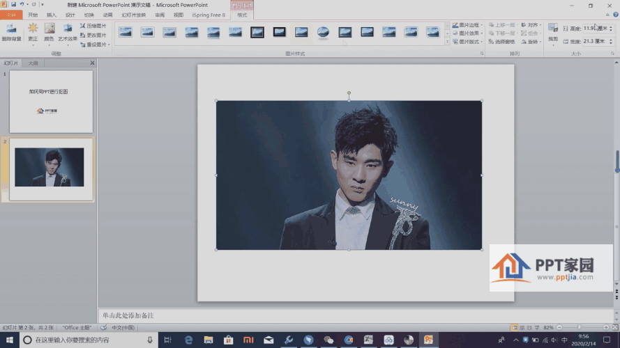Start Slide Show from status bar icon
The height and width of the screenshot is (348, 620).
coord(536,328)
